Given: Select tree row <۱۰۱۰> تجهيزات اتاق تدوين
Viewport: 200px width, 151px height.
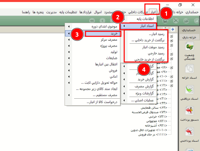Looking at the screenshot, I should 149,130.
